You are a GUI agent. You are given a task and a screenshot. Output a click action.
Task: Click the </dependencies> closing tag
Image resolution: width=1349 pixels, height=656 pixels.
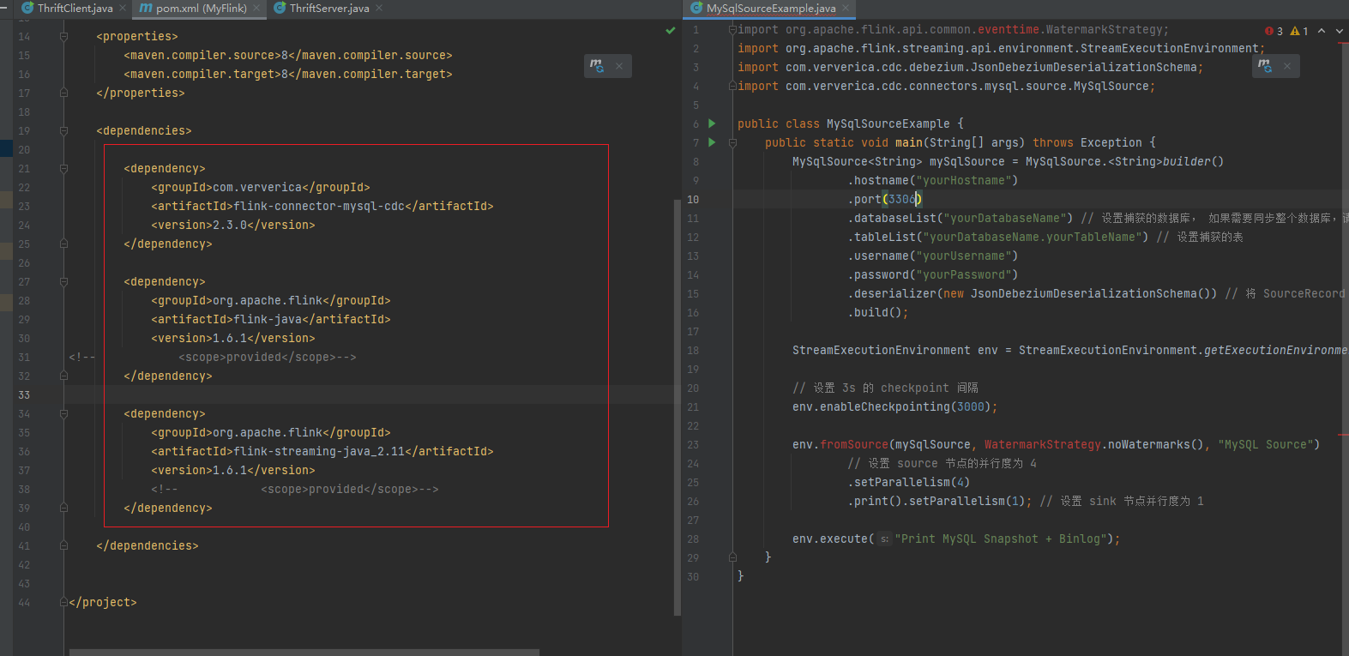click(x=148, y=546)
